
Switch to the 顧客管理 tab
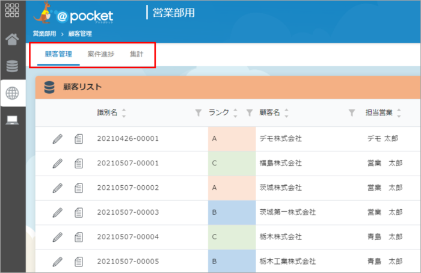[58, 54]
